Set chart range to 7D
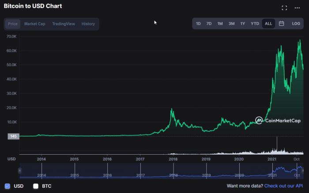The width and height of the screenshot is (309, 193). pyautogui.click(x=209, y=23)
